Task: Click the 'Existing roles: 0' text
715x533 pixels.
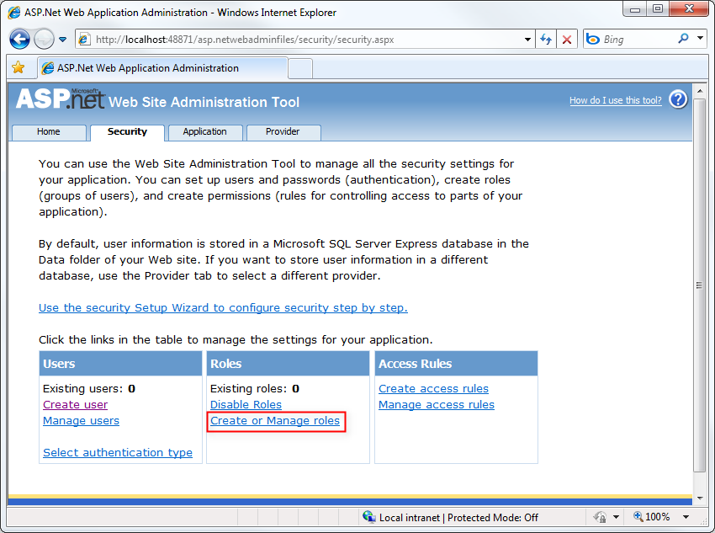Action: pos(255,389)
